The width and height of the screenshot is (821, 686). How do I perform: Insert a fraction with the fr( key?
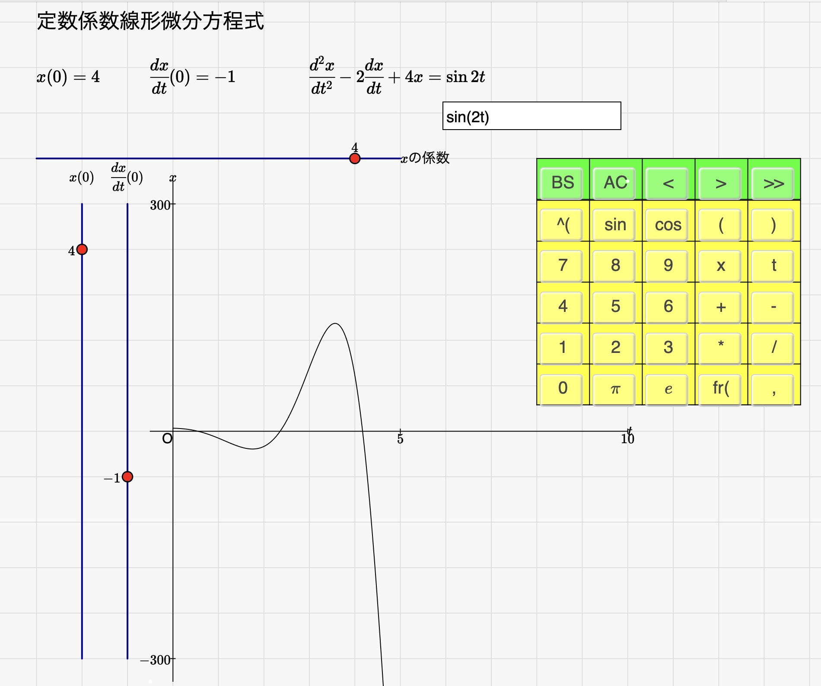(x=720, y=388)
